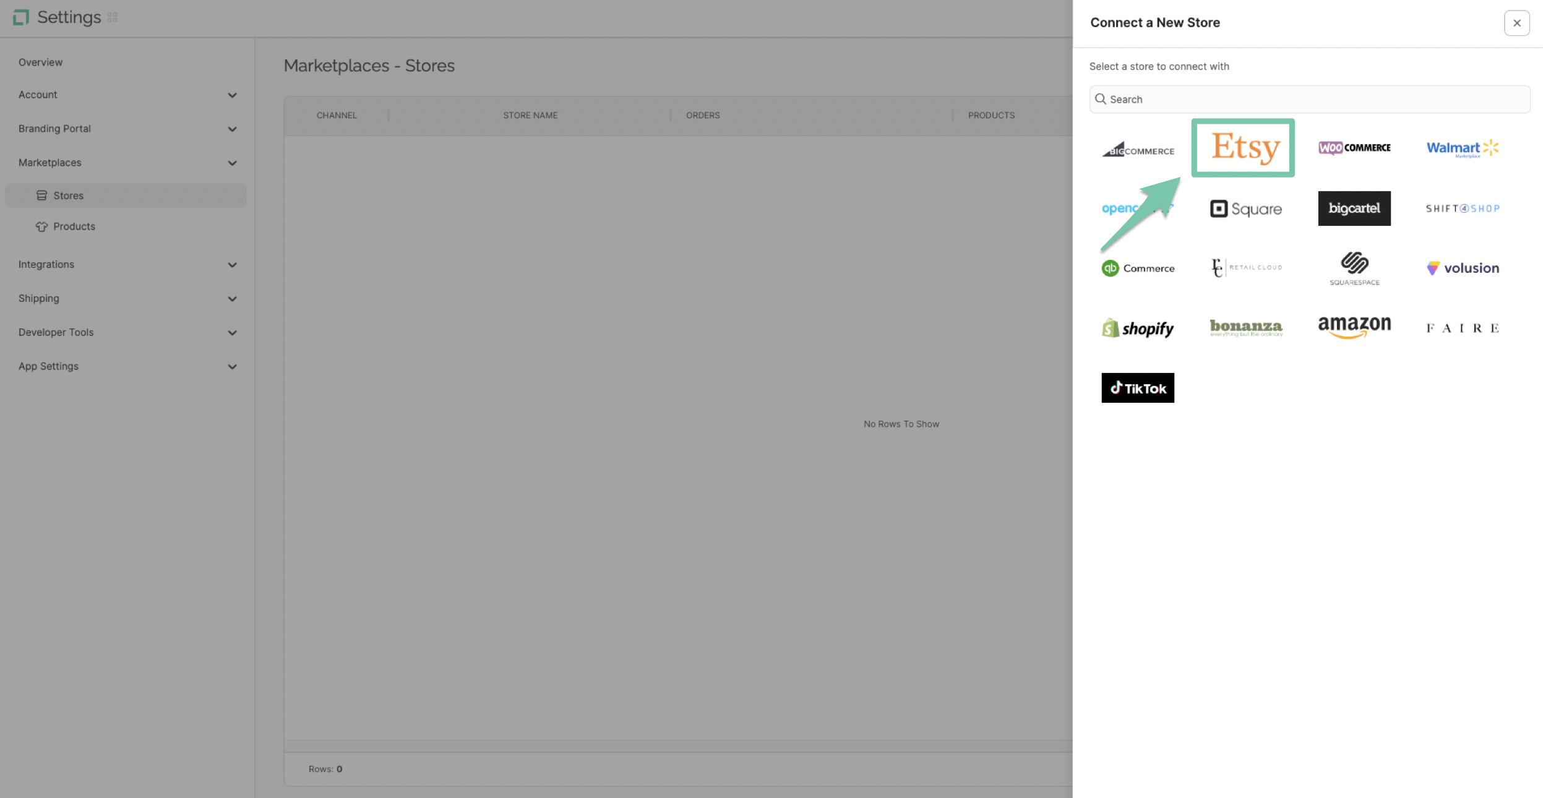The width and height of the screenshot is (1543, 798).
Task: Select the Retail Cloud logo
Action: (1246, 268)
